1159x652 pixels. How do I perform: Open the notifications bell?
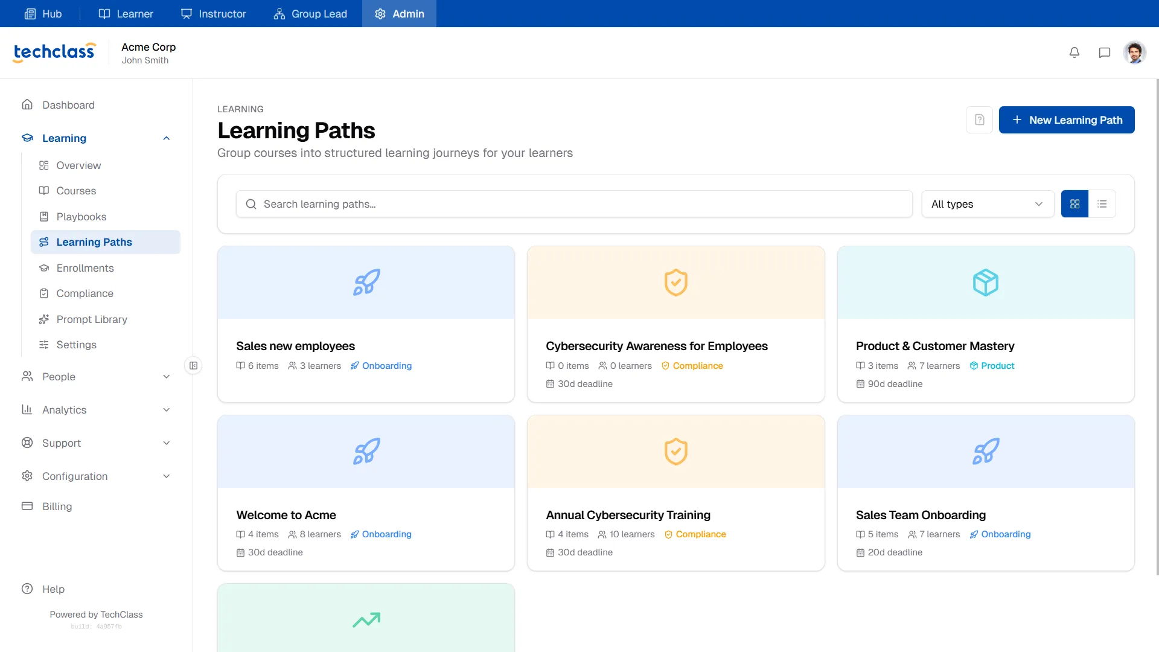1074,53
